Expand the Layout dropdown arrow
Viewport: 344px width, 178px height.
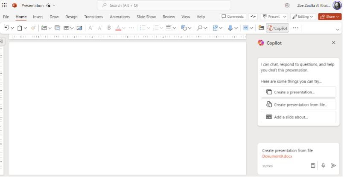click(x=72, y=28)
